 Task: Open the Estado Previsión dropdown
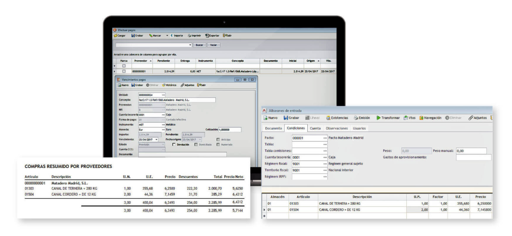[163, 144]
